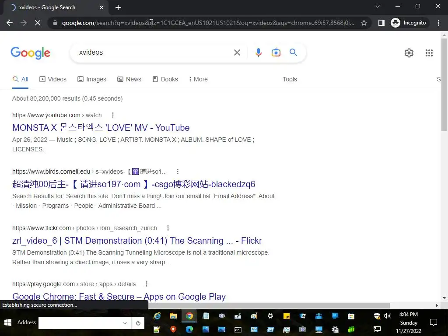This screenshot has width=448, height=336.
Task: Open the Incognito profile button
Action: pyautogui.click(x=409, y=23)
